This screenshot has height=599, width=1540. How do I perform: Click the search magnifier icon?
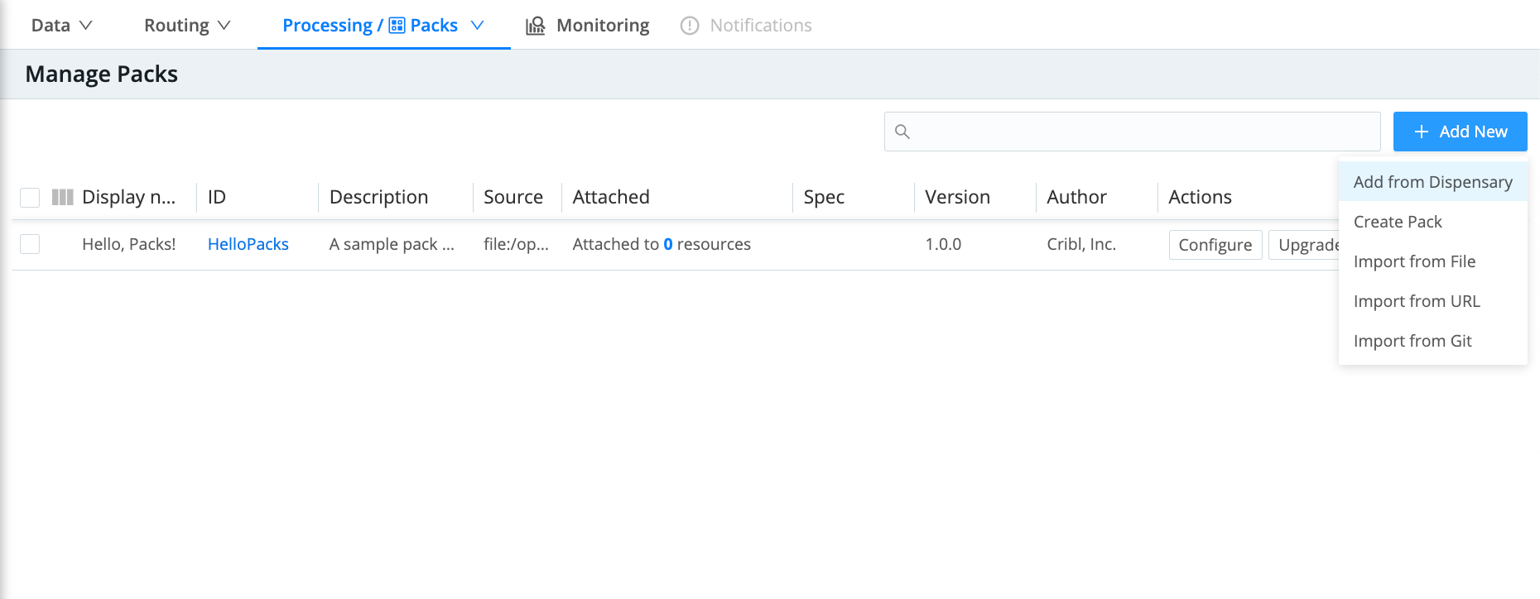[902, 132]
